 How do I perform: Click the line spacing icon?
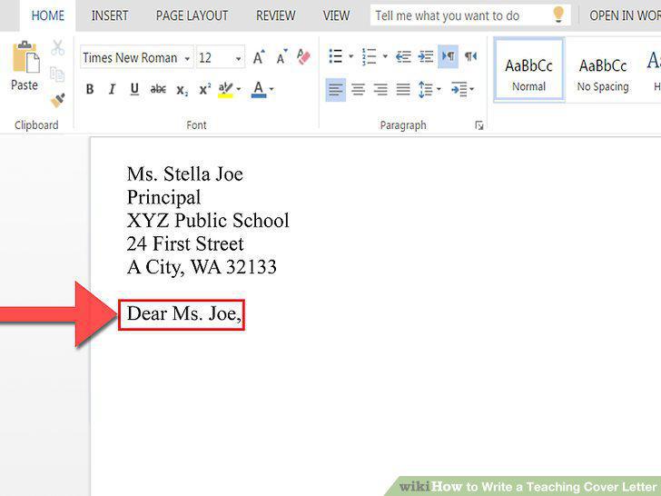pos(425,89)
